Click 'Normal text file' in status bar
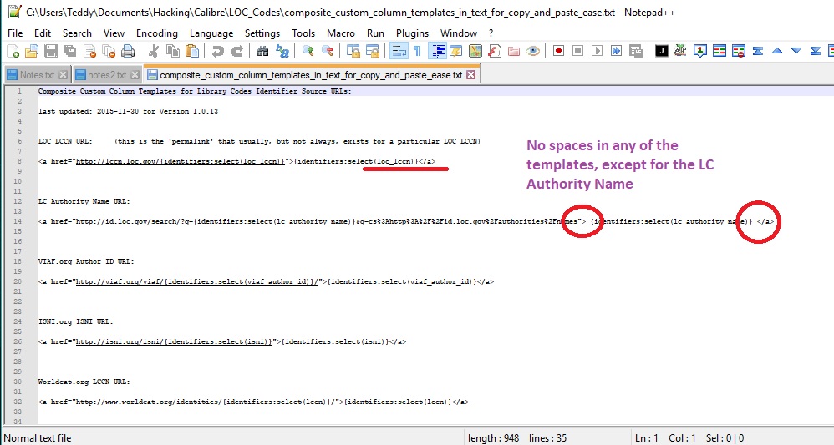 pos(38,438)
